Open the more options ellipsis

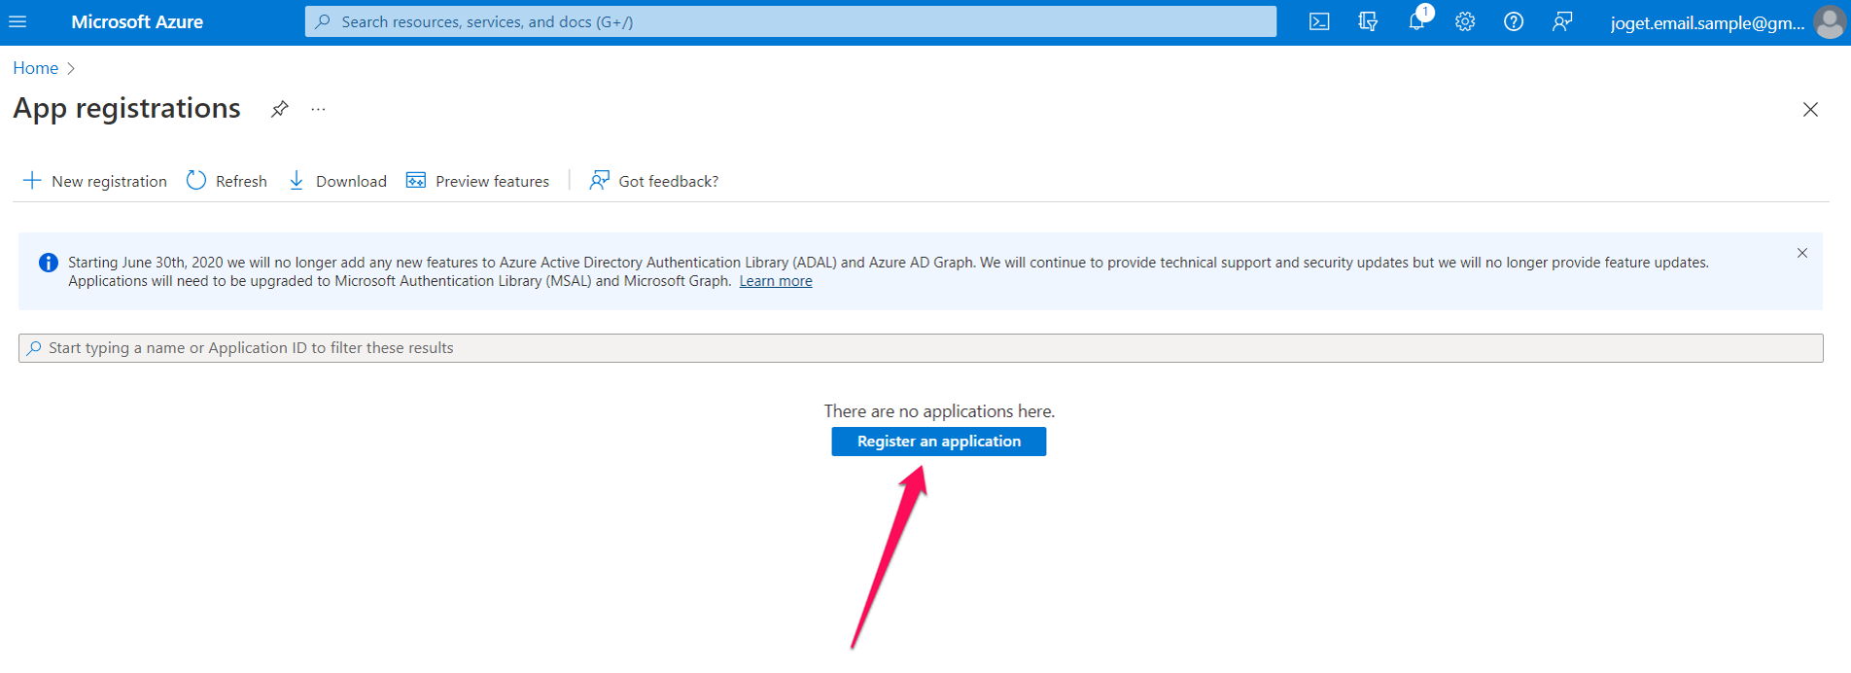[318, 109]
